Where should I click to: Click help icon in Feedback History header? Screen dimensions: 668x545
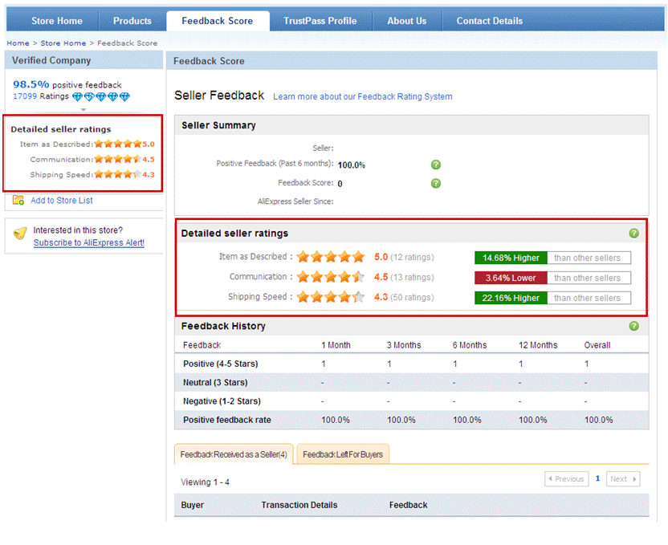[x=634, y=326]
